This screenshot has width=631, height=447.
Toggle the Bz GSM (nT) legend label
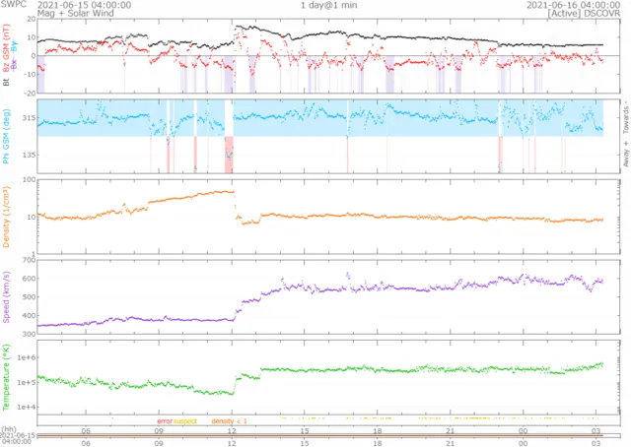pyautogui.click(x=7, y=55)
